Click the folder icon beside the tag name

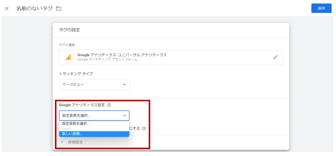click(58, 8)
